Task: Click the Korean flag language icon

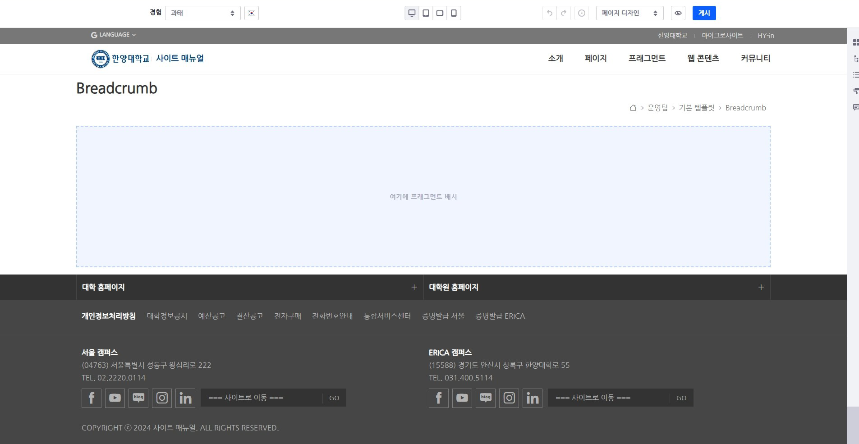Action: click(x=252, y=13)
